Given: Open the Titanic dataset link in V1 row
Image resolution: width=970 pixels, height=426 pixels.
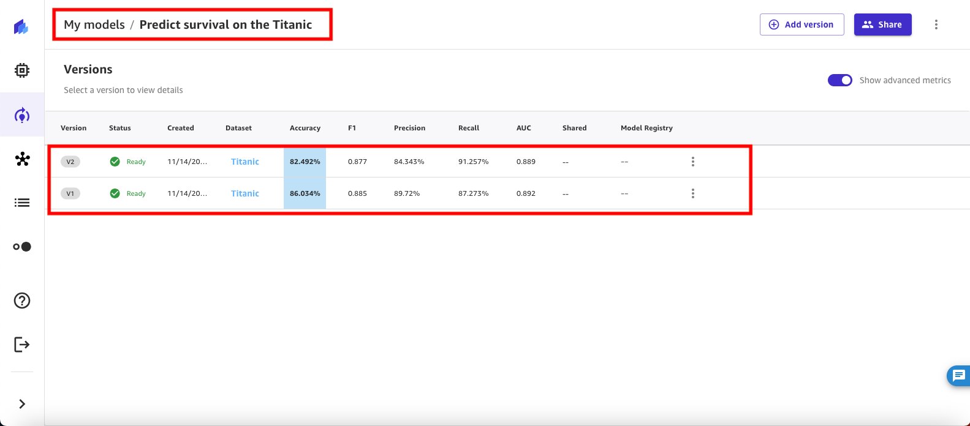Looking at the screenshot, I should tap(245, 193).
